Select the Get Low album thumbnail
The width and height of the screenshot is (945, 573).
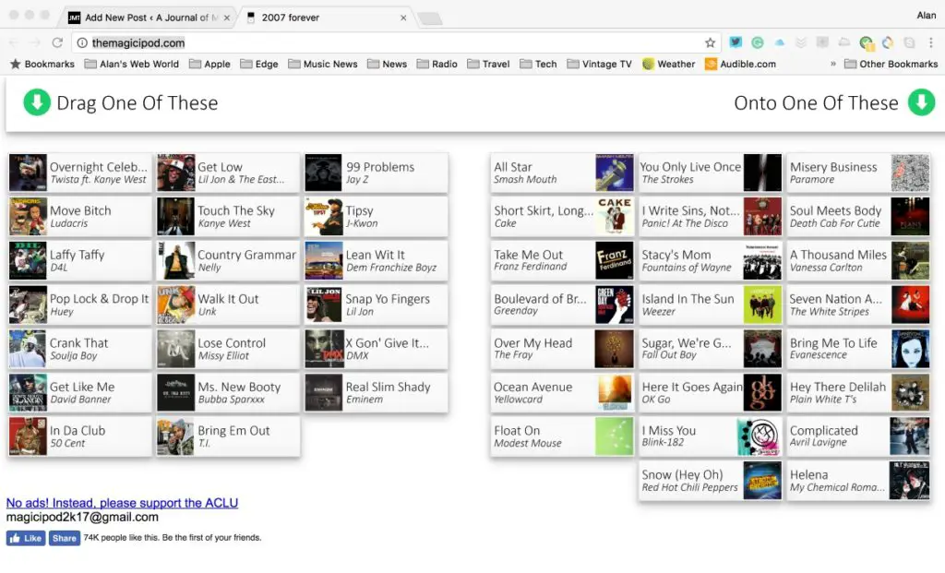coord(176,173)
